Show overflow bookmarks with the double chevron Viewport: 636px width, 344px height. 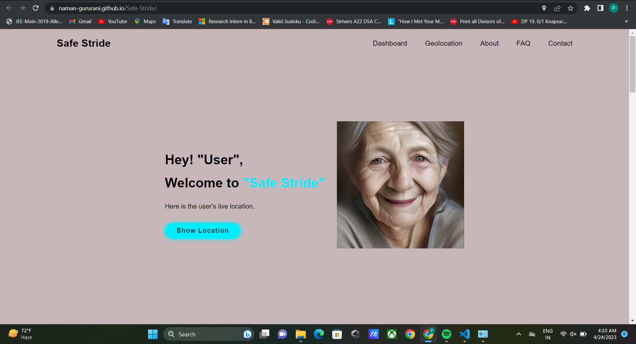pyautogui.click(x=626, y=21)
